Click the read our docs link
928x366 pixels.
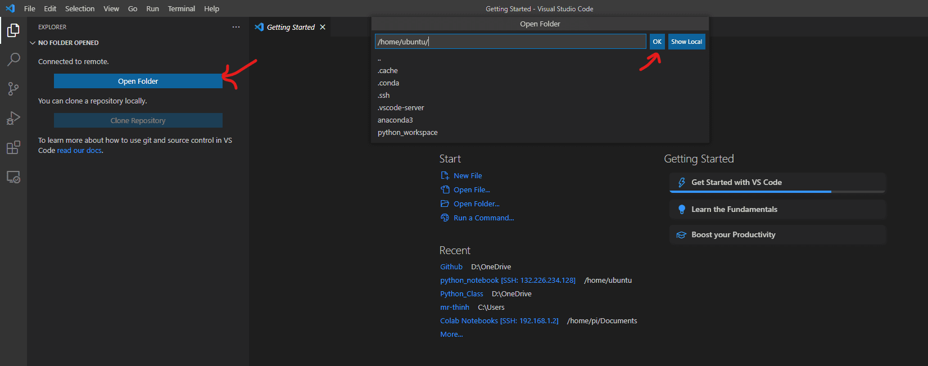(79, 151)
